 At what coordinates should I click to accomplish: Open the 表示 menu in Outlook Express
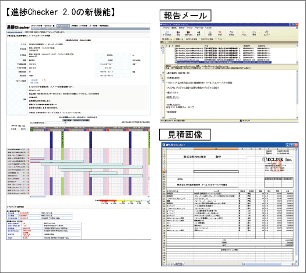[x=182, y=28]
